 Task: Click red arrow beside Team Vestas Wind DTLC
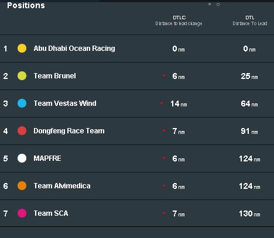162,103
